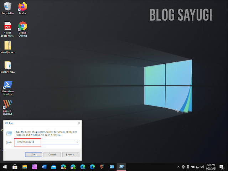Viewport: 228px width, 171px height.
Task: Open the Control Panel taskbar icon
Action: 112,167
